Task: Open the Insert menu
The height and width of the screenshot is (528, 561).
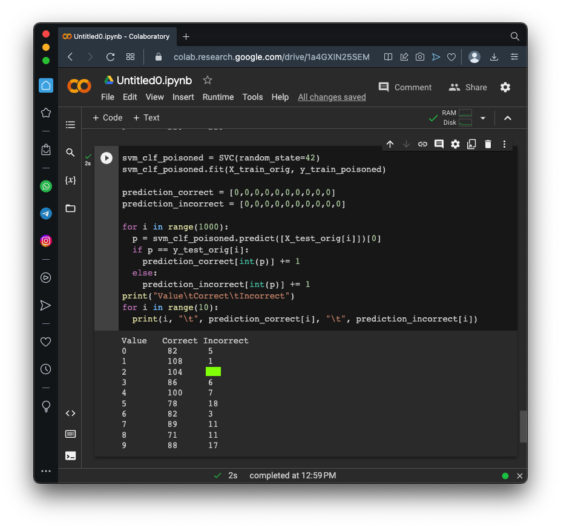Action: point(183,97)
